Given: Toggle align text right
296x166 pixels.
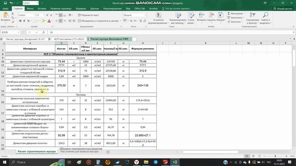Looking at the screenshot, I should (65, 21).
